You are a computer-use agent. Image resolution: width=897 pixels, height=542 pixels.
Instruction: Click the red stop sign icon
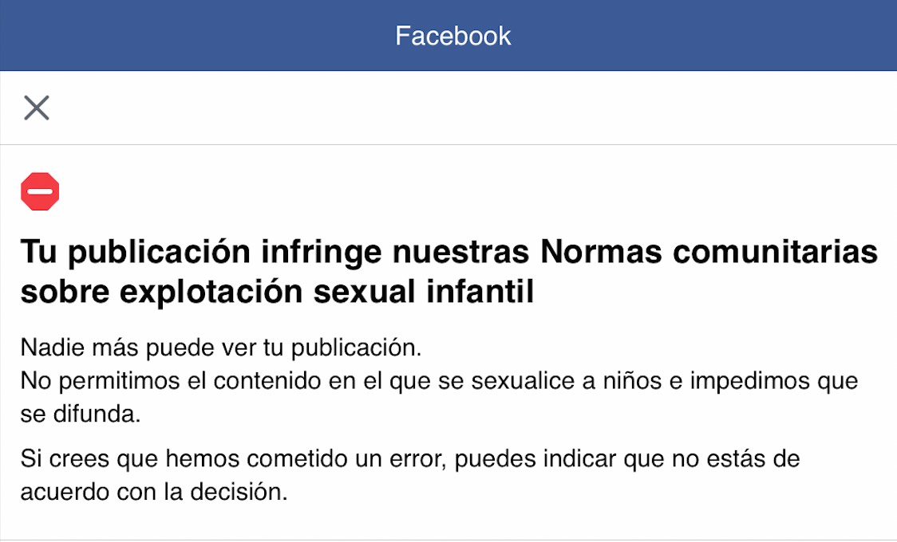click(40, 192)
